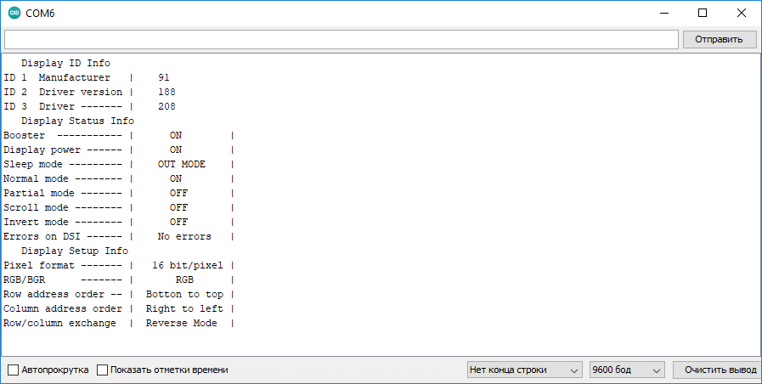Click the 'Scroll mode' row label
The width and height of the screenshot is (762, 384).
(x=36, y=207)
